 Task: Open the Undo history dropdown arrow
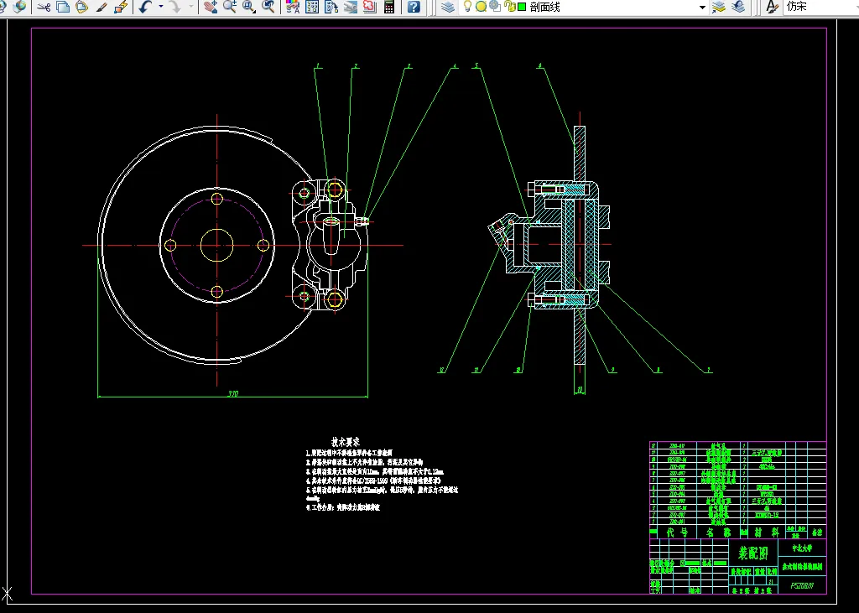[x=159, y=7]
